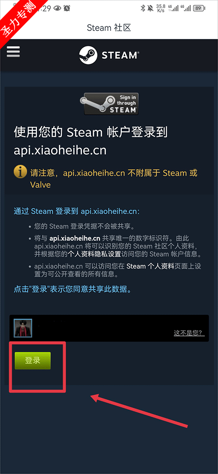Tap the user avatar thumbnail

(23, 328)
